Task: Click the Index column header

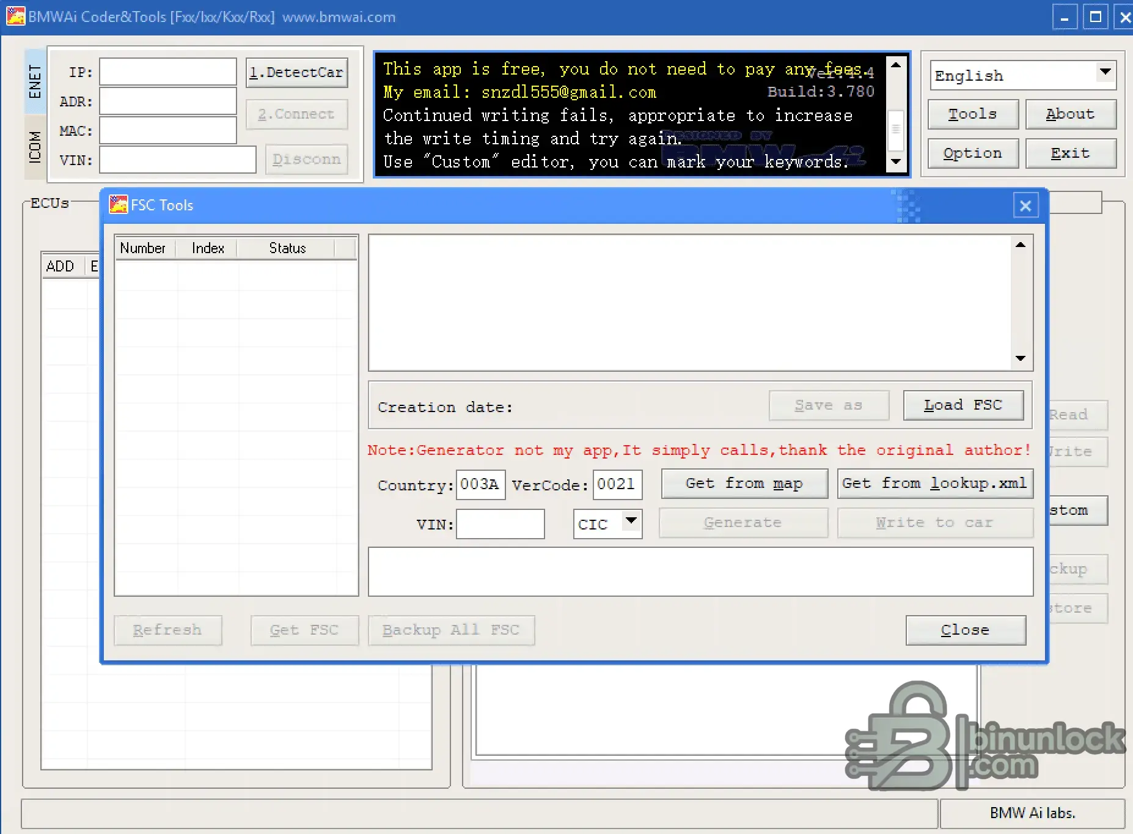Action: pyautogui.click(x=208, y=248)
